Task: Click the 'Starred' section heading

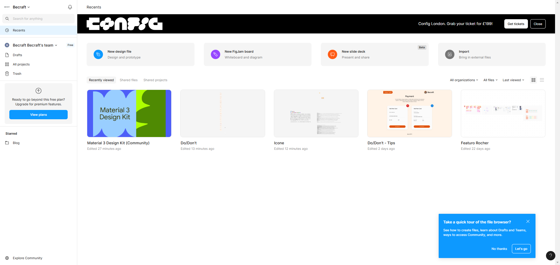Action: pos(11,134)
